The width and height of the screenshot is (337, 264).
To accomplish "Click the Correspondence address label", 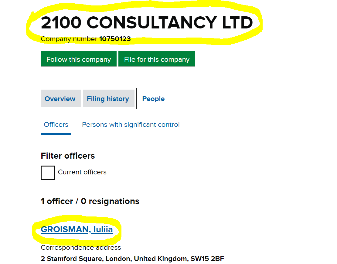I will tap(81, 248).
